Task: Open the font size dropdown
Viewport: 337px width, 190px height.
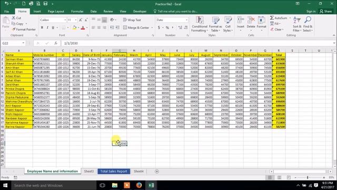Action: [76, 20]
